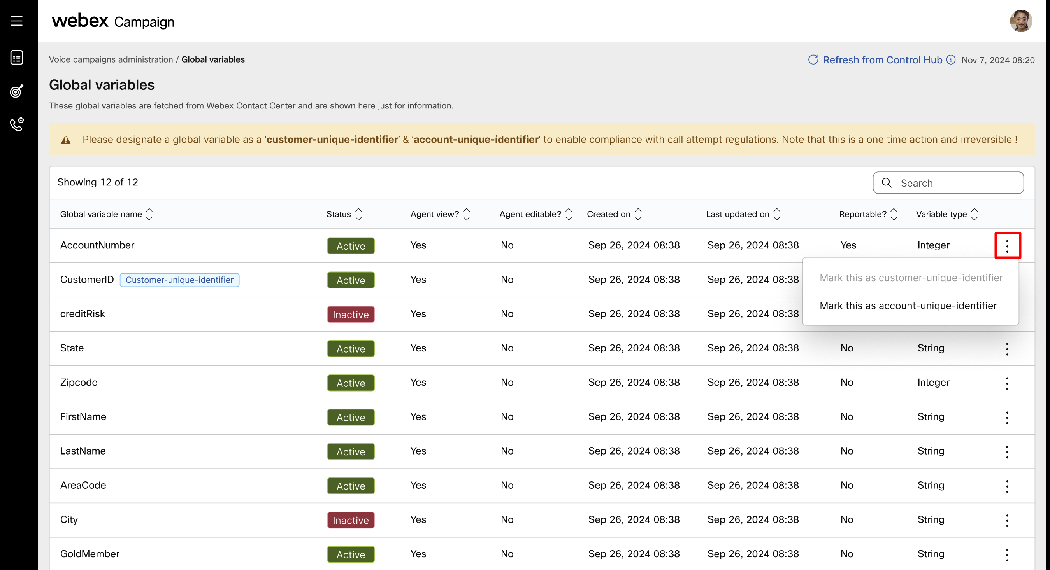Open the hamburger navigation menu
1050x570 pixels.
tap(17, 21)
